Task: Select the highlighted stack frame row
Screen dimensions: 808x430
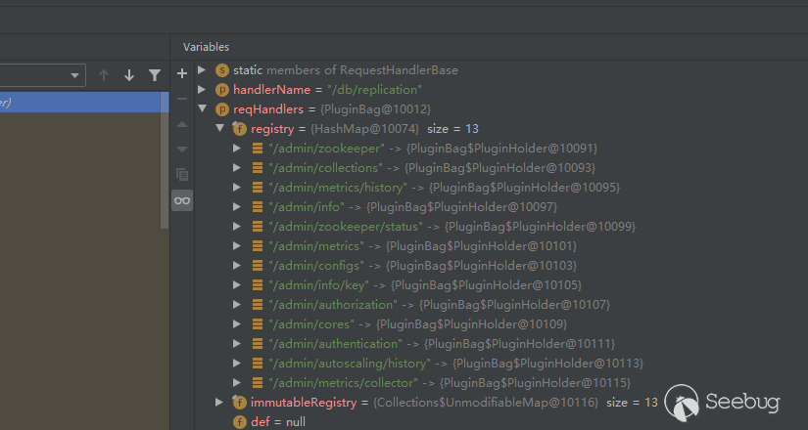Action: (78, 103)
